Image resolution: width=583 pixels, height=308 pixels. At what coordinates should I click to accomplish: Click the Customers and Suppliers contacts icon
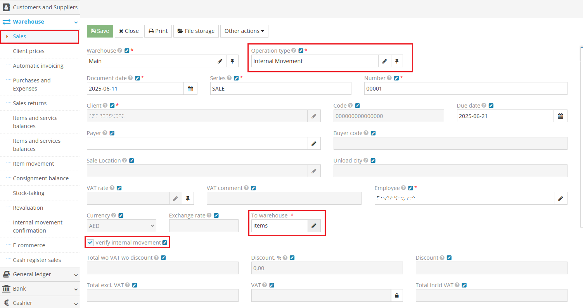tap(5, 7)
